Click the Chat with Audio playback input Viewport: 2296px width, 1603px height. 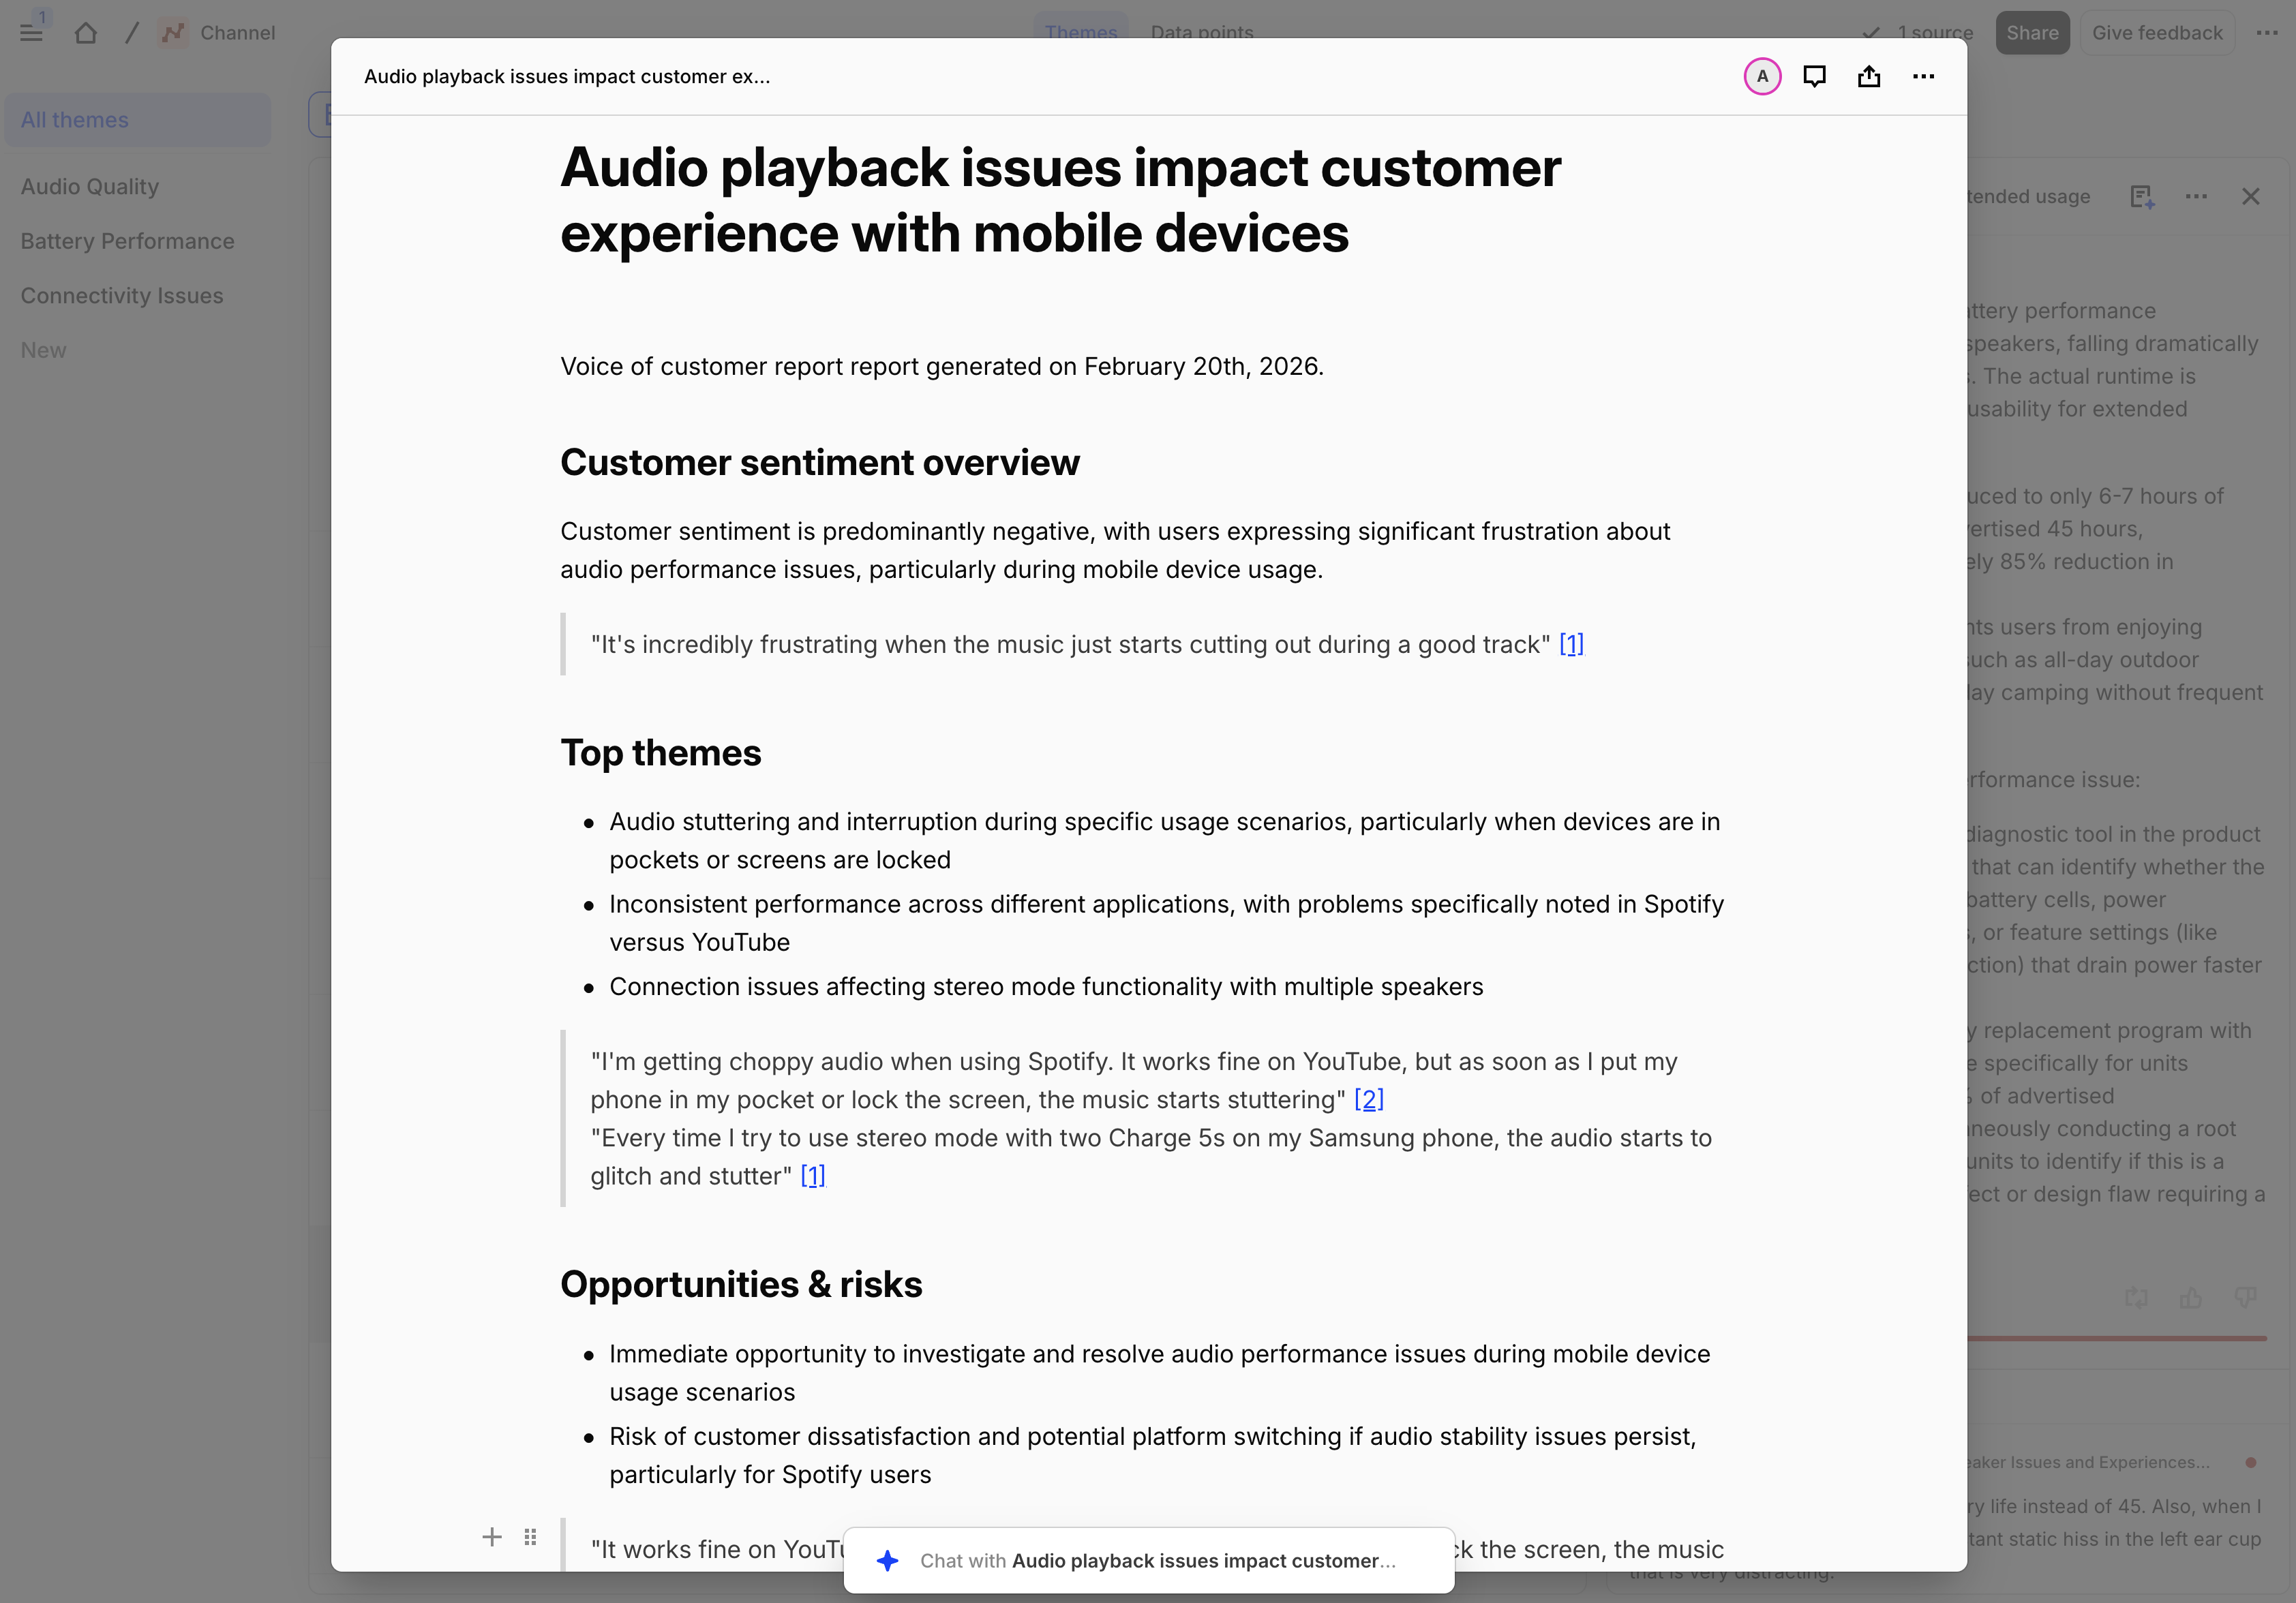1149,1560
